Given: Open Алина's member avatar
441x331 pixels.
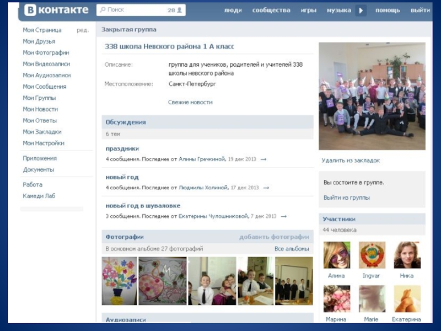Looking at the screenshot, I should coord(336,255).
